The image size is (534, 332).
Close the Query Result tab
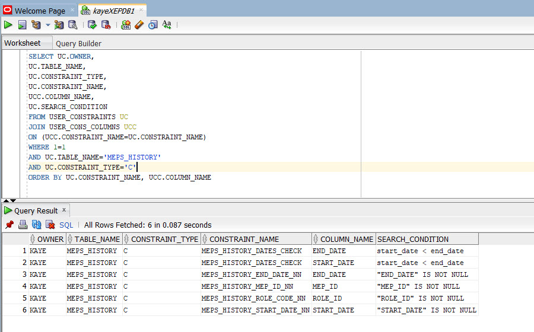click(x=63, y=210)
